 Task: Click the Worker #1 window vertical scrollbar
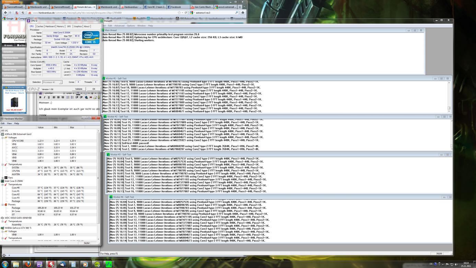[449, 97]
